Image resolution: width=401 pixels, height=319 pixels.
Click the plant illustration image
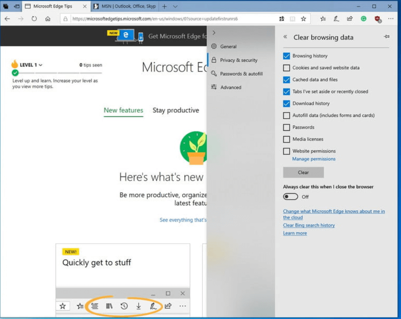tap(193, 148)
